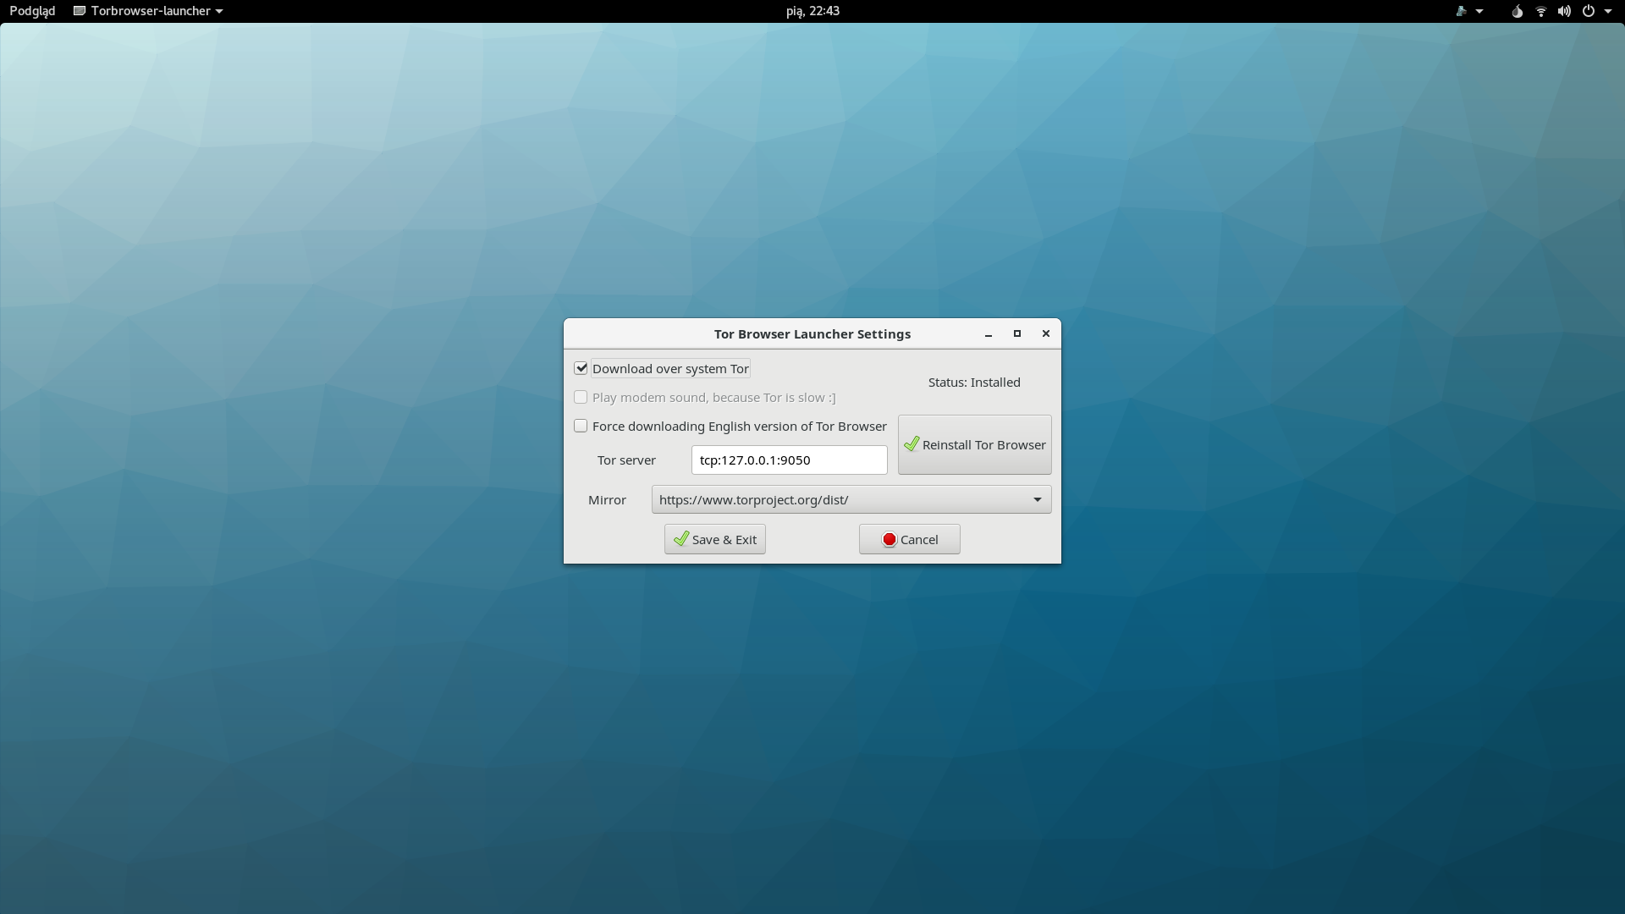Click the speaker volume icon in the top bar
1625x914 pixels.
pos(1564,11)
